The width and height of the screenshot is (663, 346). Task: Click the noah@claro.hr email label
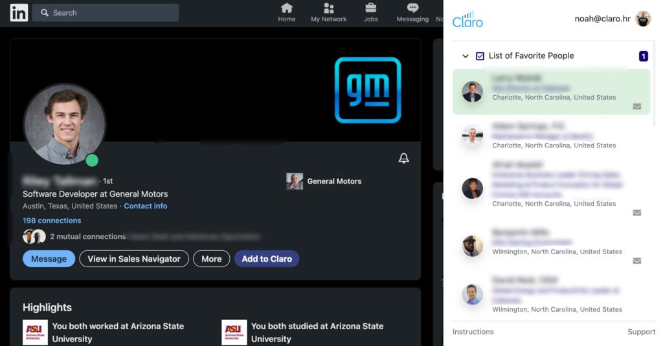click(602, 19)
